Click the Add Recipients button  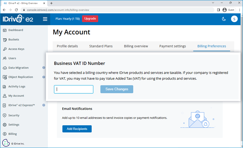(x=77, y=129)
